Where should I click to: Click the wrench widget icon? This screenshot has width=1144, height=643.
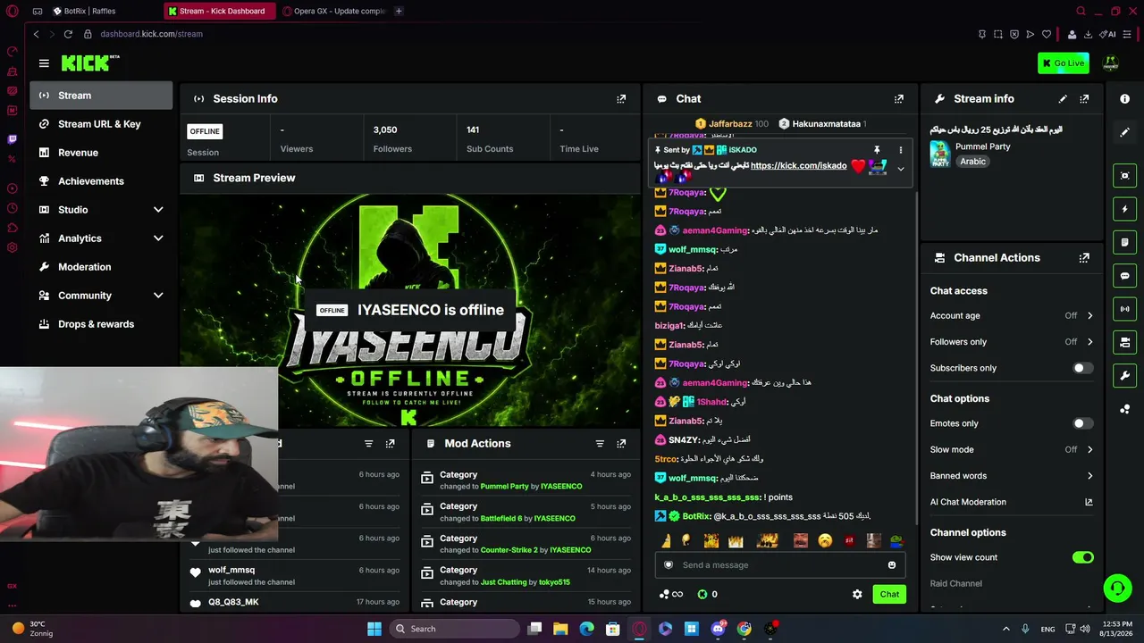coord(1125,375)
